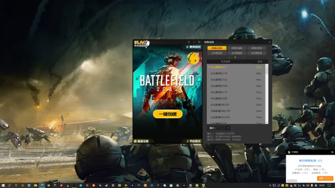This screenshot has height=188, width=335.
Task: Sort by the 节点名称 column header
Action: pyautogui.click(x=225, y=61)
